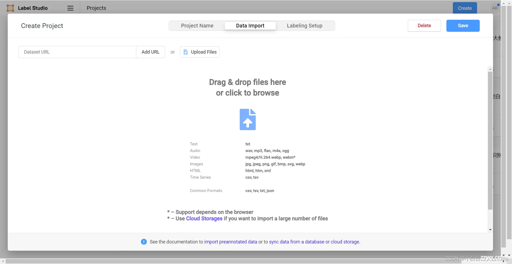
Task: Click the Label Studio logo icon
Action: tap(10, 8)
